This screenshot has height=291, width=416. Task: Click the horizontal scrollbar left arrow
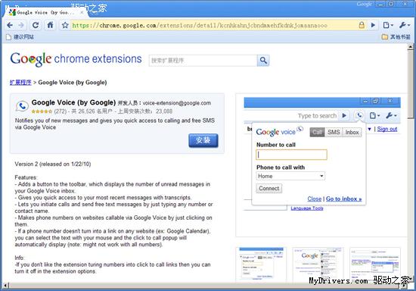point(5,286)
